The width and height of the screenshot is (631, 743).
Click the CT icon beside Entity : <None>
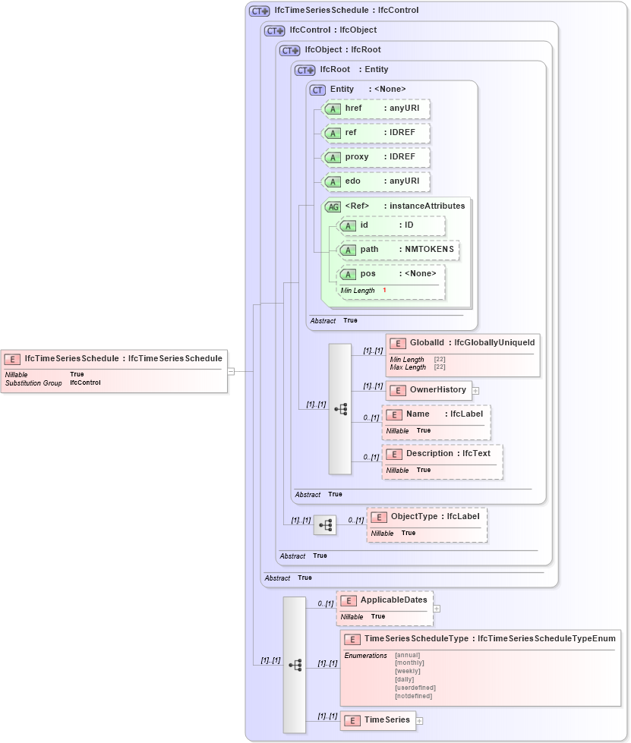coord(318,89)
